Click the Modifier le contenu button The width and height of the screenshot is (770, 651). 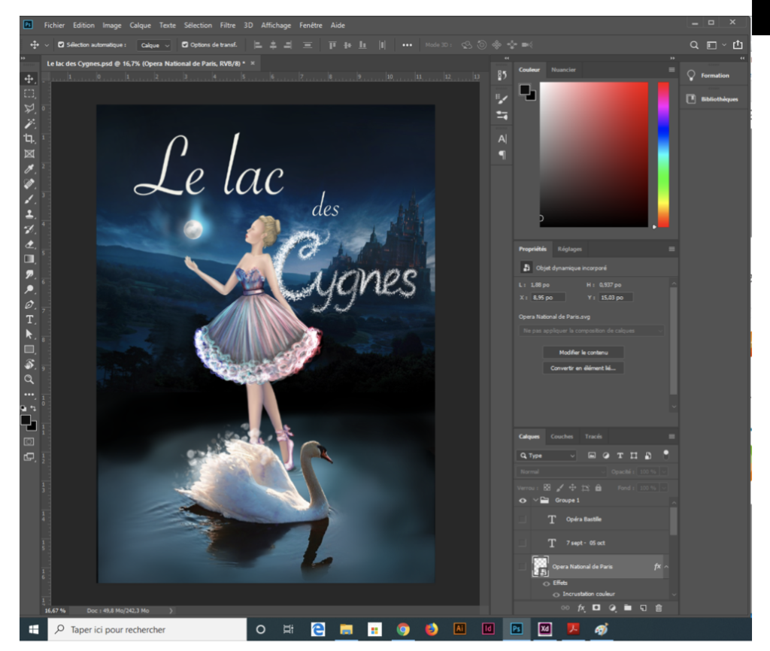coord(584,353)
